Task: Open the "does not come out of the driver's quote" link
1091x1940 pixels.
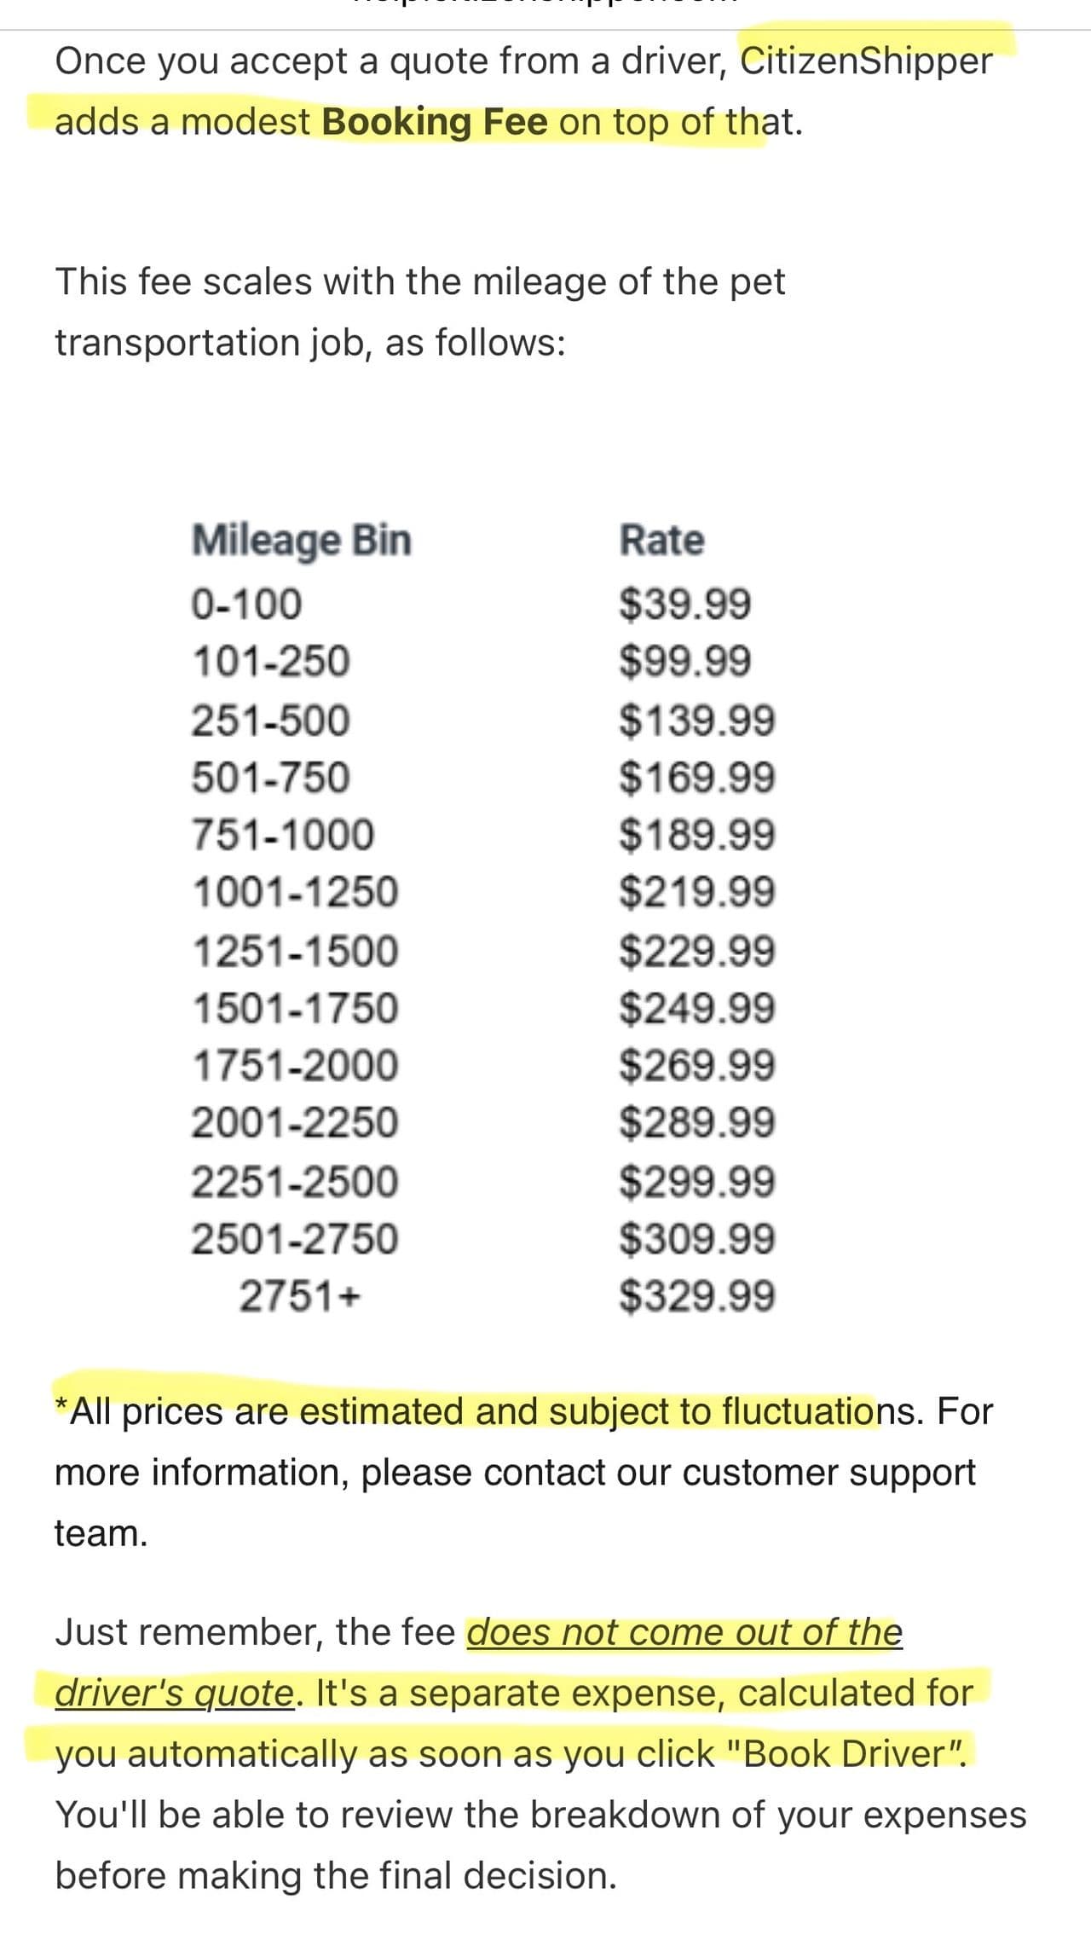Action: click(x=684, y=1632)
